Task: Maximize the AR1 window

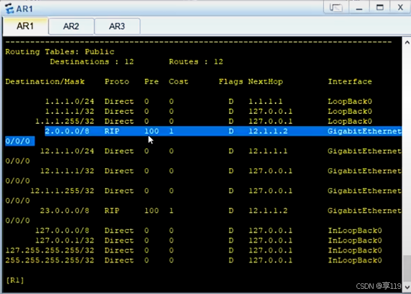Action: (380, 8)
